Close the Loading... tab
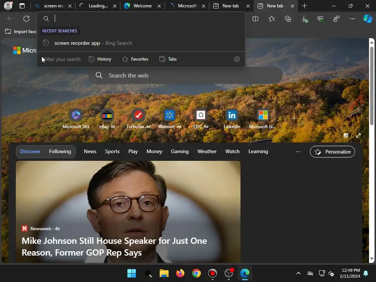376x282 pixels. [115, 6]
